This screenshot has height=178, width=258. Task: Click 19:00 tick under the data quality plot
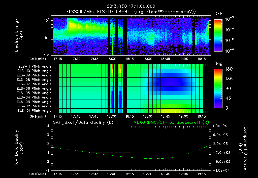tap(183, 174)
